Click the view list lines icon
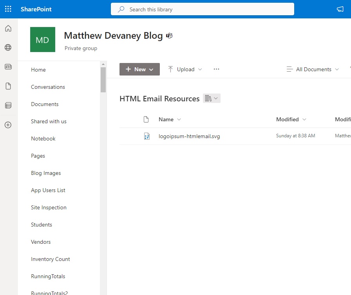The image size is (351, 295). pos(289,69)
